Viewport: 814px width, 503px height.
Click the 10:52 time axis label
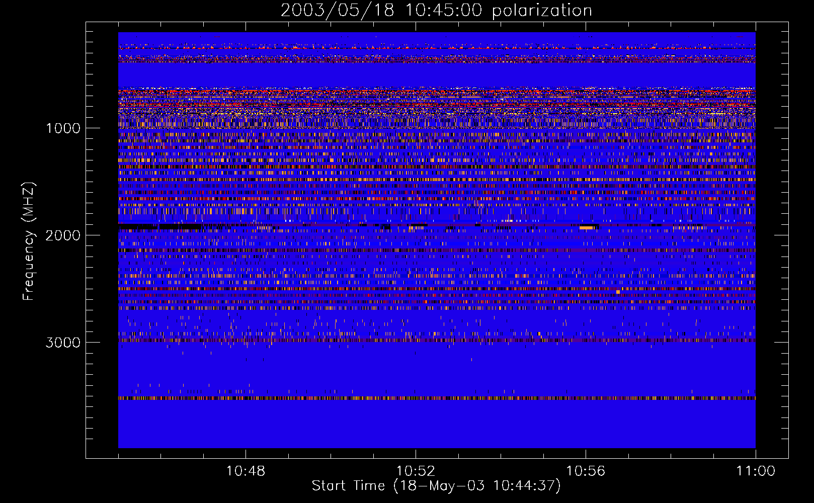[416, 471]
